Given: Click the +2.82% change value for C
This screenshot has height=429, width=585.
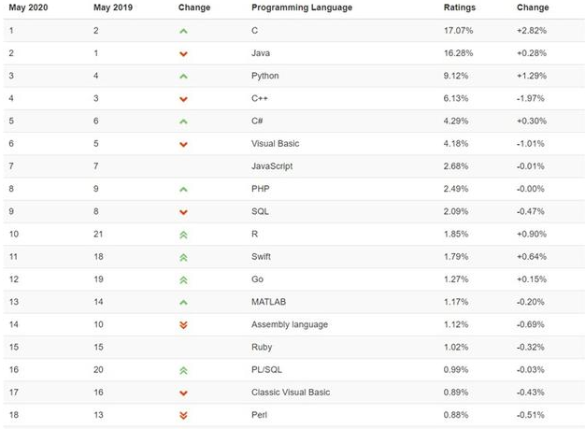Looking at the screenshot, I should (x=531, y=31).
